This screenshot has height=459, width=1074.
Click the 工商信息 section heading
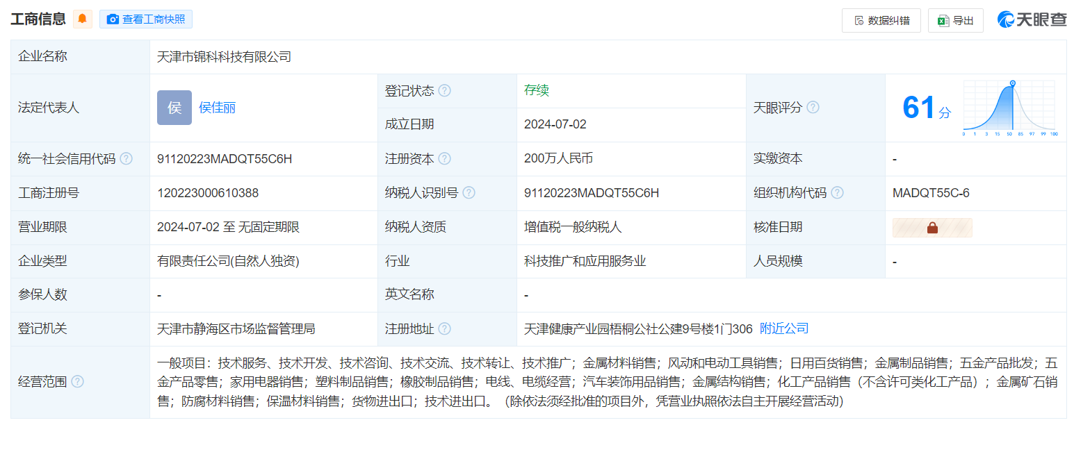pos(38,19)
